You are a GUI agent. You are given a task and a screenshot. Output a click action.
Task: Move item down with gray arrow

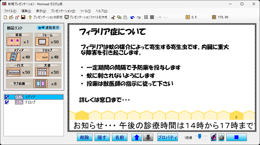click(x=148, y=137)
